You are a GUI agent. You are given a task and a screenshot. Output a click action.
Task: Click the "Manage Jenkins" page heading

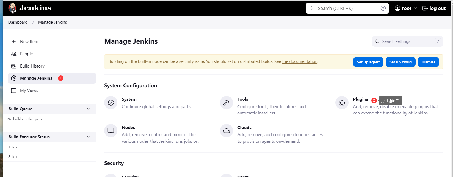pyautogui.click(x=131, y=41)
